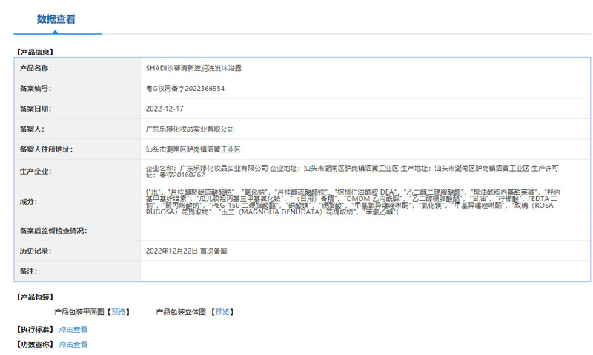
Task: Click the 产品名称 row label
Action: click(35, 68)
